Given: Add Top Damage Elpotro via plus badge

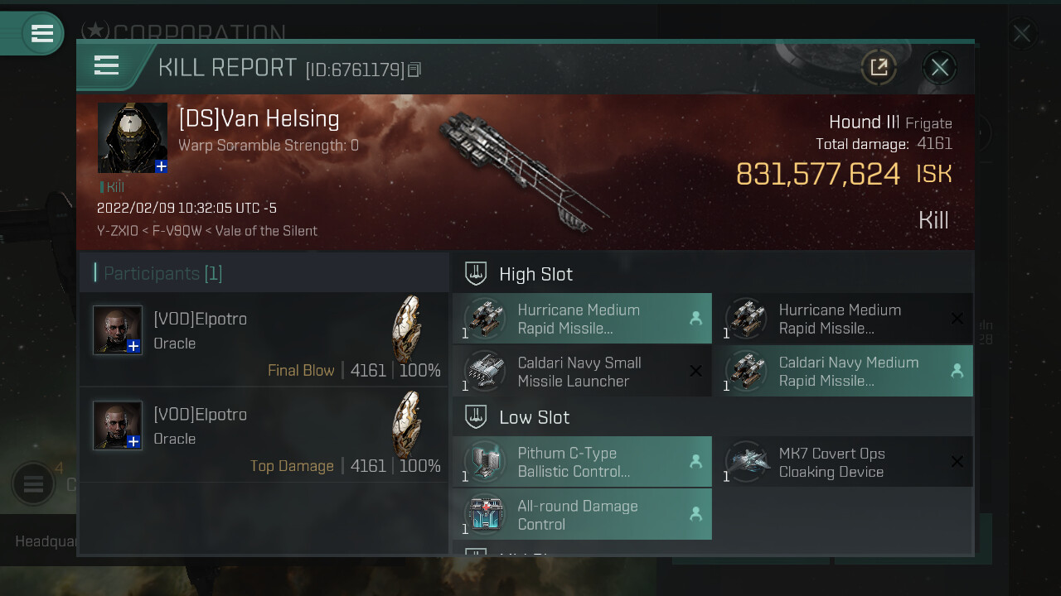Looking at the screenshot, I should (x=133, y=441).
